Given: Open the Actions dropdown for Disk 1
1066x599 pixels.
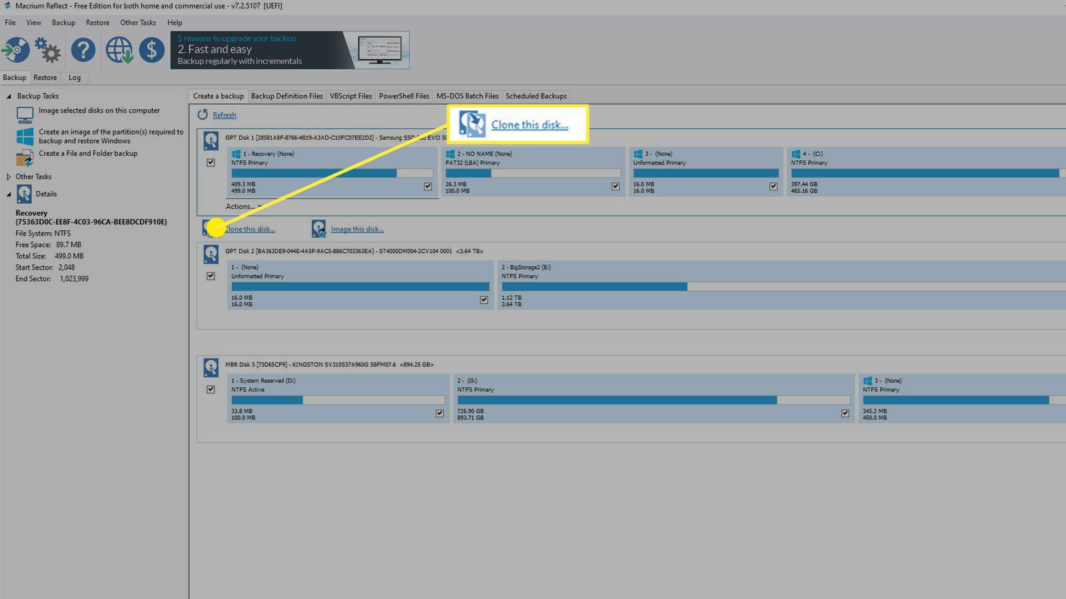Looking at the screenshot, I should [243, 206].
